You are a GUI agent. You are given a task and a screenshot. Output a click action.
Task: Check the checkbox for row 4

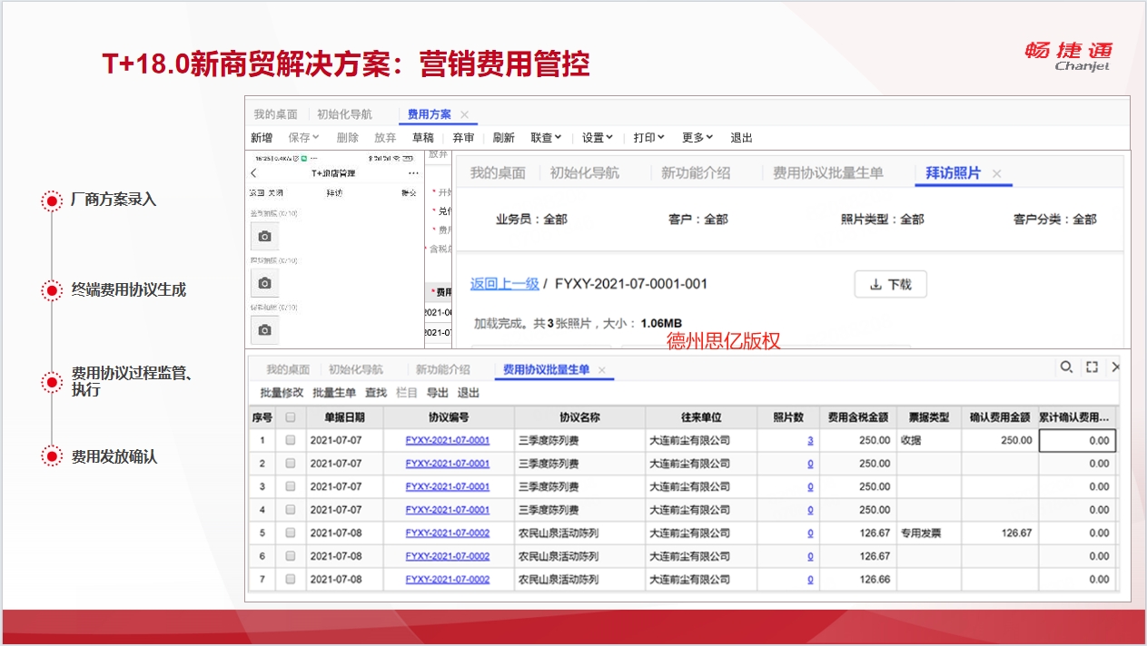click(291, 510)
